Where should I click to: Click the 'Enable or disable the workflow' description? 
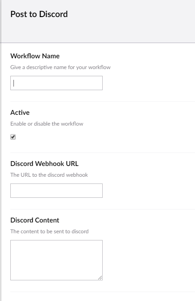pyautogui.click(x=47, y=124)
